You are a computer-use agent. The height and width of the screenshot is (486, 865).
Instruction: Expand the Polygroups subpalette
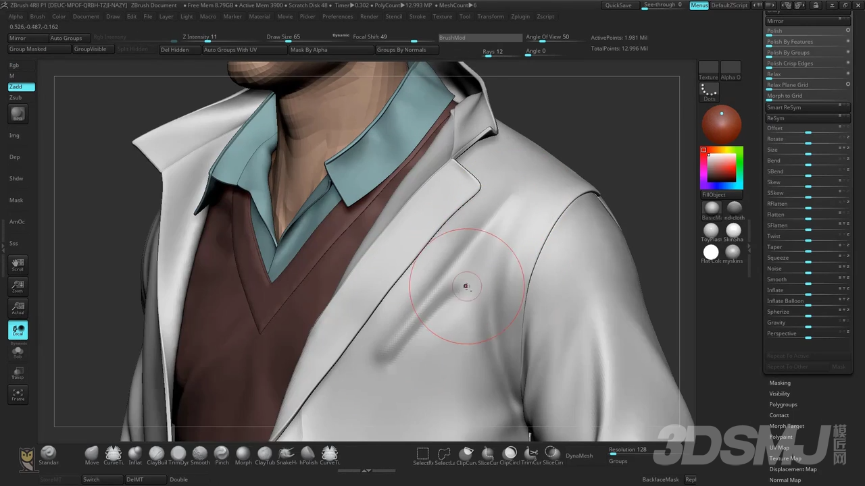pyautogui.click(x=783, y=404)
